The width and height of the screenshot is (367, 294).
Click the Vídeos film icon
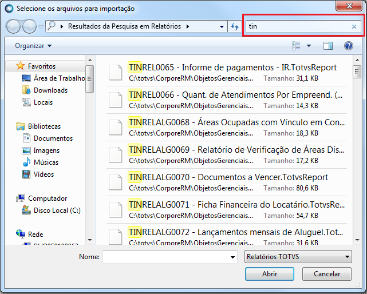point(26,174)
